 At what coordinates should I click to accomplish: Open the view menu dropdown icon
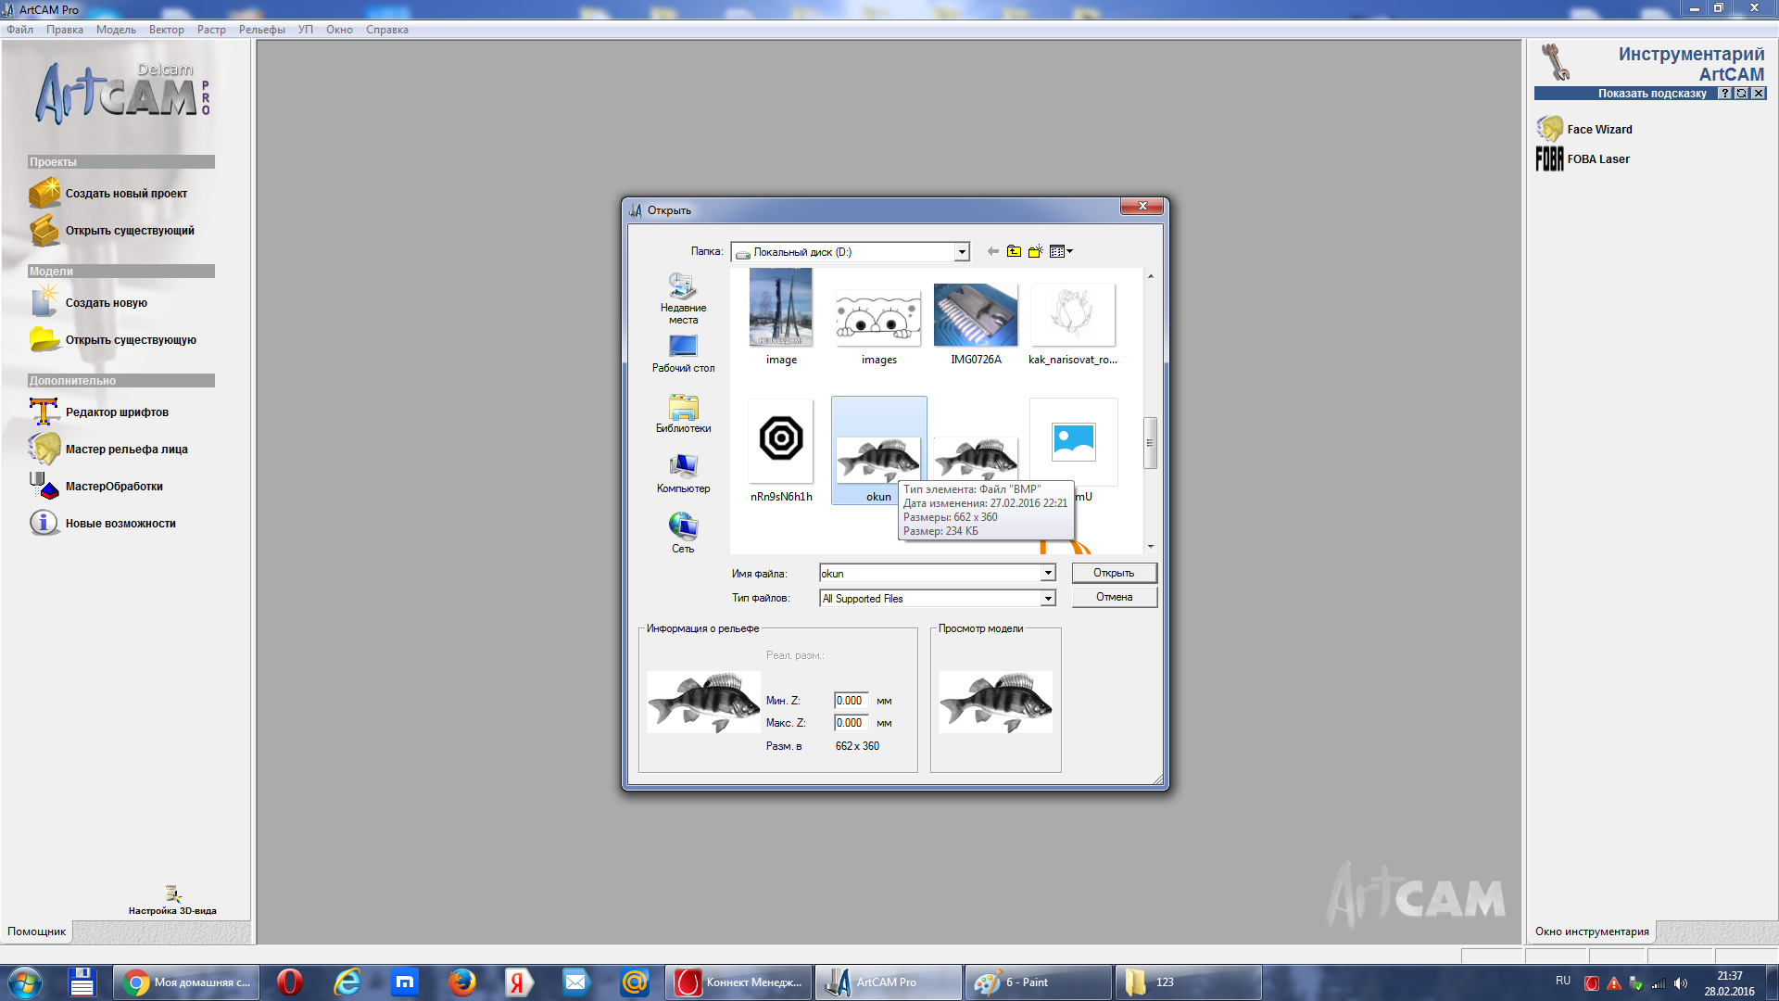(1061, 251)
